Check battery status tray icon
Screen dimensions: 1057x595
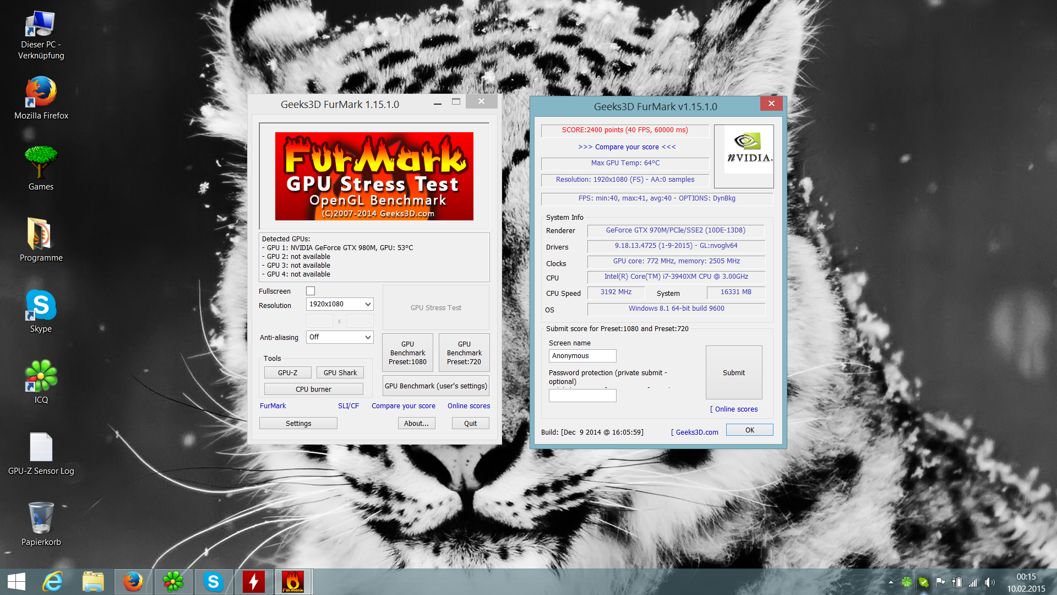957,582
